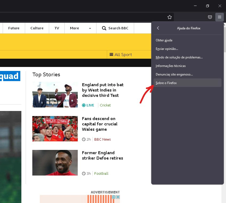This screenshot has height=203, width=226.
Task: Open Informações técnicas
Action: click(187, 66)
